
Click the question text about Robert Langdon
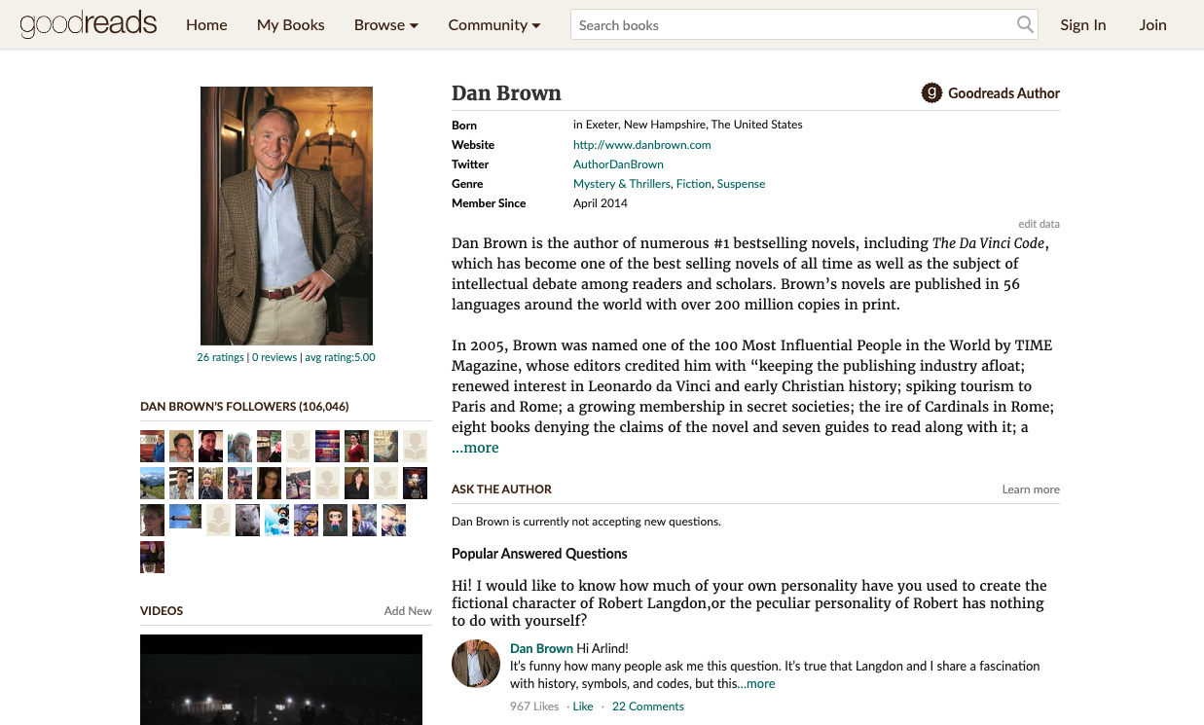coord(749,603)
